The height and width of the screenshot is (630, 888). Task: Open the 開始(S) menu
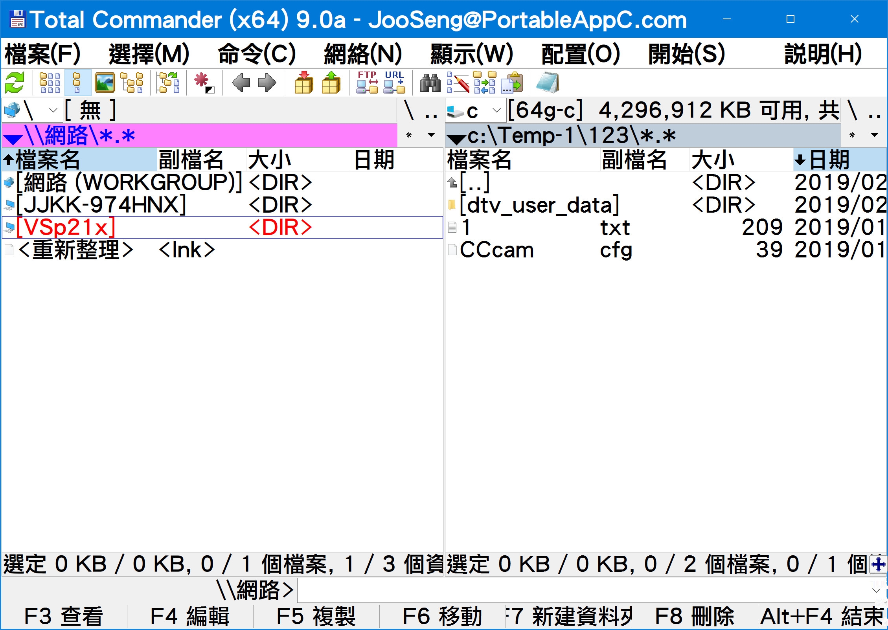point(686,54)
